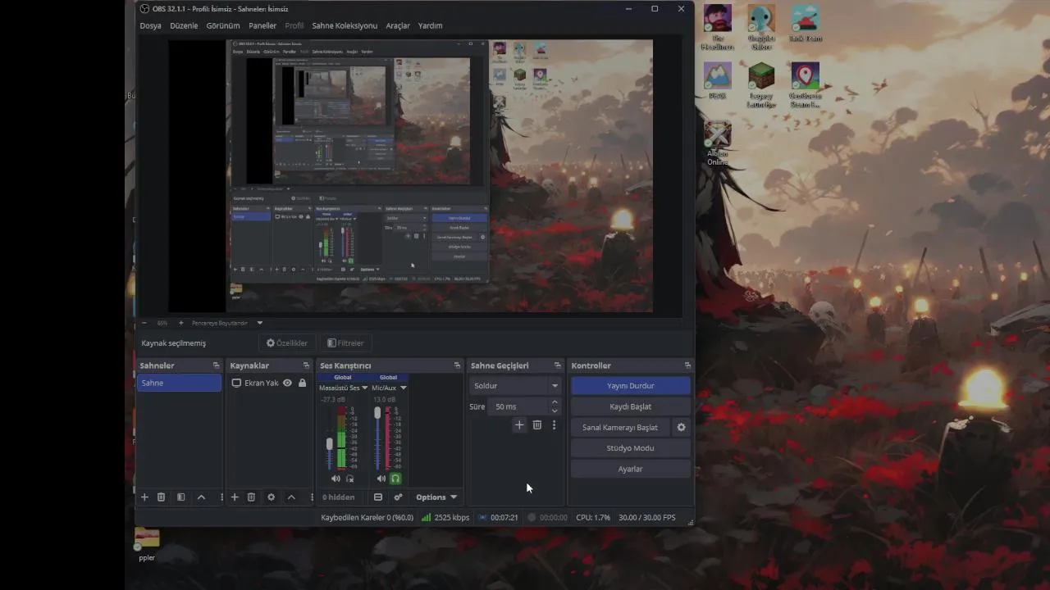Image resolution: width=1050 pixels, height=590 pixels.
Task: Click the Filtreler button
Action: (345, 343)
